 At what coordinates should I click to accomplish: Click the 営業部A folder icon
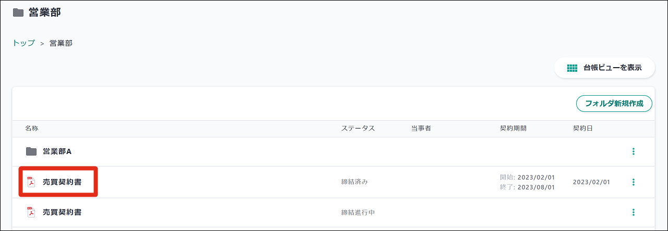point(31,151)
